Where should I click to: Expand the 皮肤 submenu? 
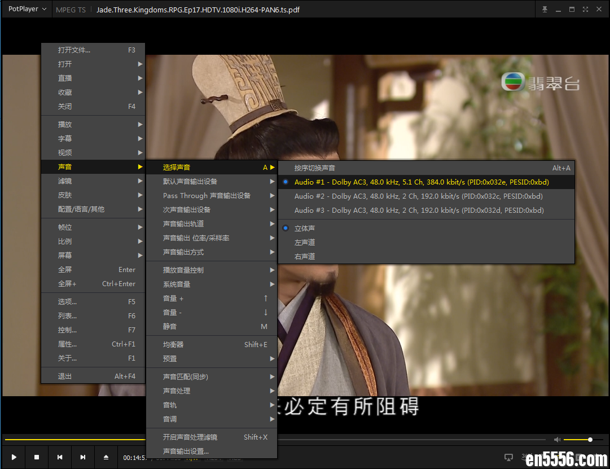point(93,195)
